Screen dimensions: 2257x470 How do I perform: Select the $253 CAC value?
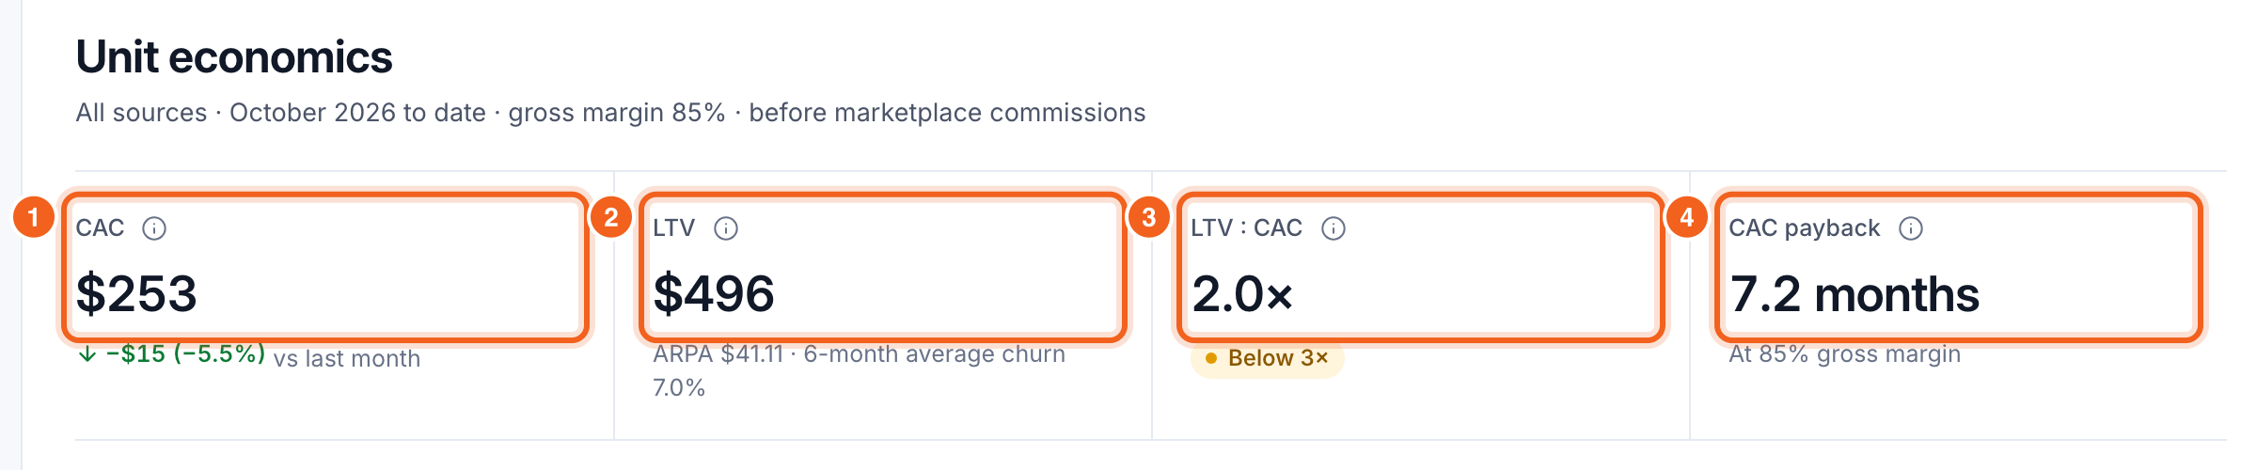tap(136, 293)
